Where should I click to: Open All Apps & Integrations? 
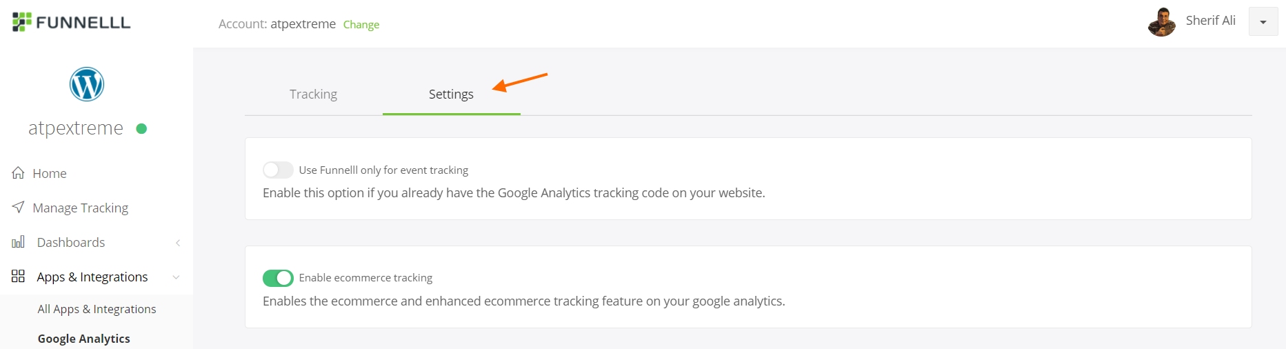point(97,309)
